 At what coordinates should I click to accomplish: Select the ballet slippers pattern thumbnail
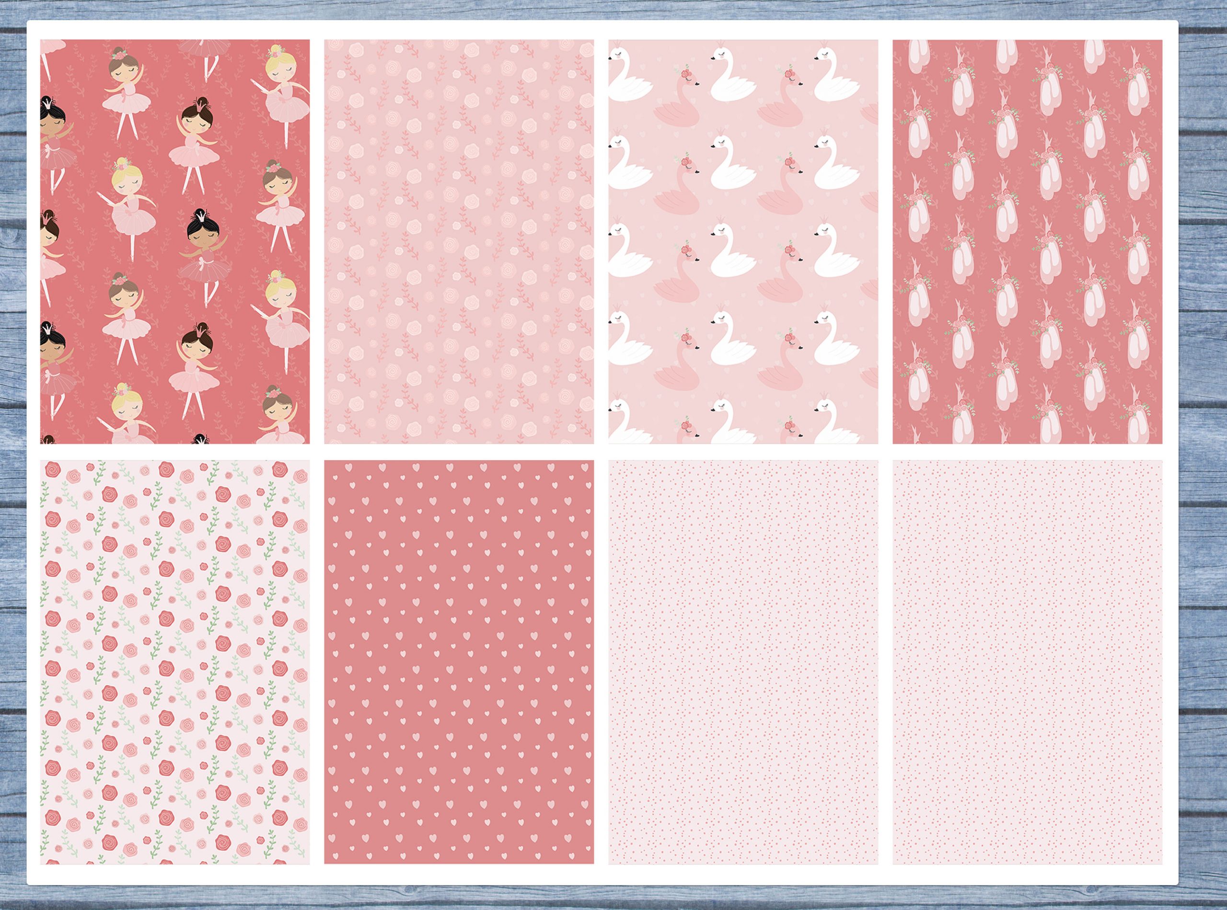point(1027,241)
